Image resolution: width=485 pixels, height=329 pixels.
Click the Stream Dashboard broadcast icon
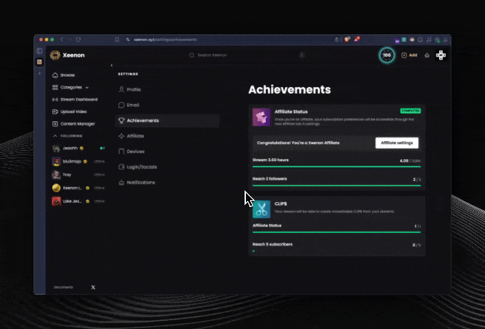point(55,99)
